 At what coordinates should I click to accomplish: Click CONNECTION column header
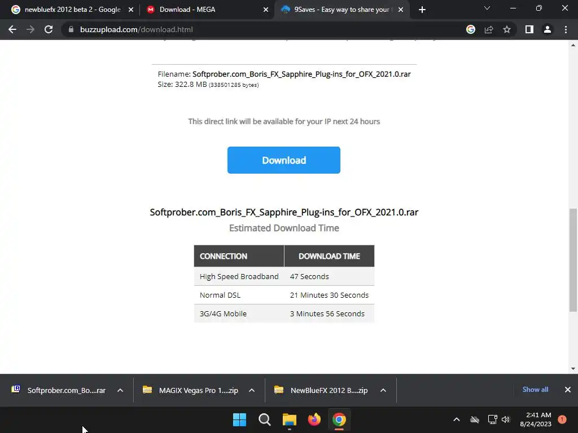(x=239, y=256)
